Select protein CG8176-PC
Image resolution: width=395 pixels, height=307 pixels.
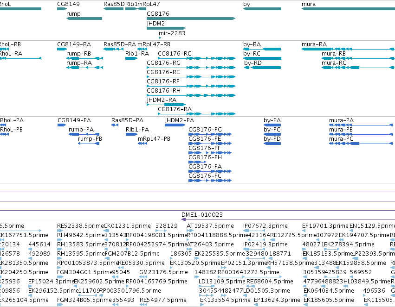pos(210,181)
